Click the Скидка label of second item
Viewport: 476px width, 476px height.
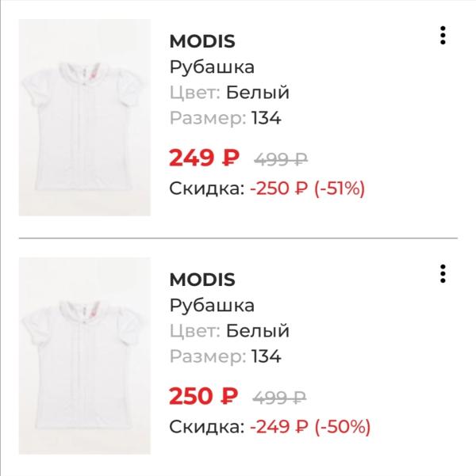[x=207, y=427]
